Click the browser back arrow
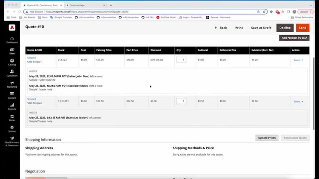 [8, 11]
